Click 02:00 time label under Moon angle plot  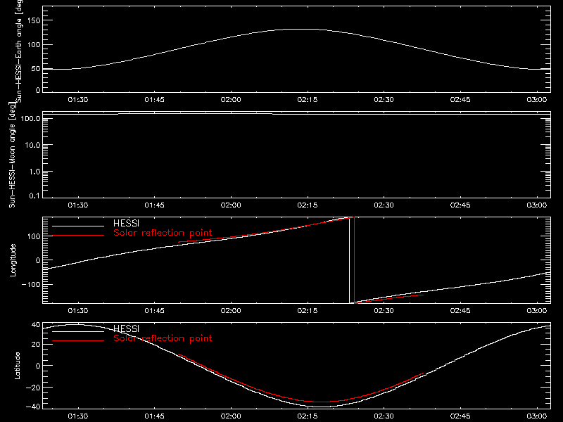(x=231, y=205)
